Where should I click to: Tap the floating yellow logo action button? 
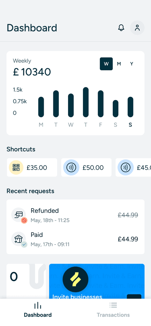coord(75,280)
